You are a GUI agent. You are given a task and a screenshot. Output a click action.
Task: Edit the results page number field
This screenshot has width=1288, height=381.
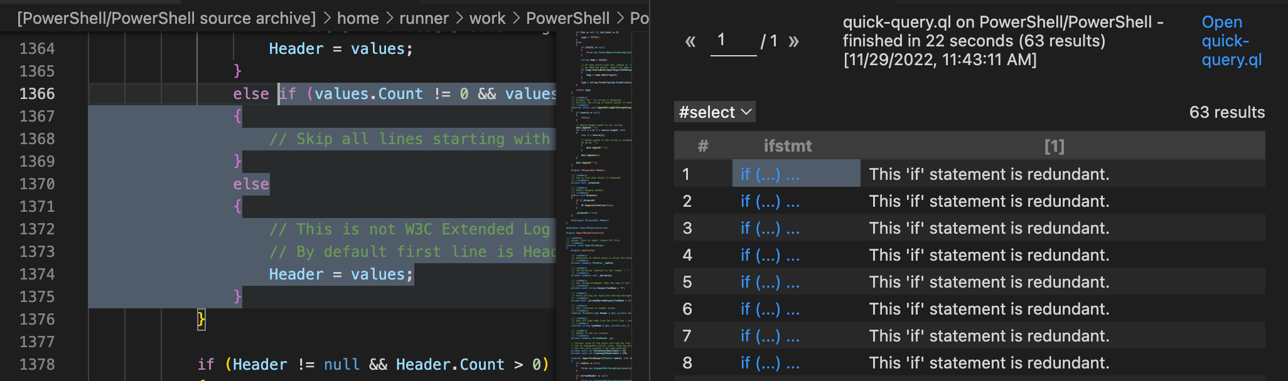(x=733, y=41)
